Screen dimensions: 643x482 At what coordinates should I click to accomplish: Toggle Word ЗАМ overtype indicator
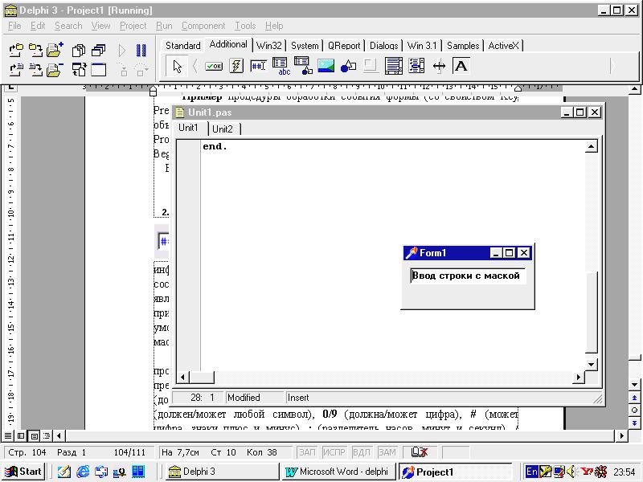[x=387, y=452]
